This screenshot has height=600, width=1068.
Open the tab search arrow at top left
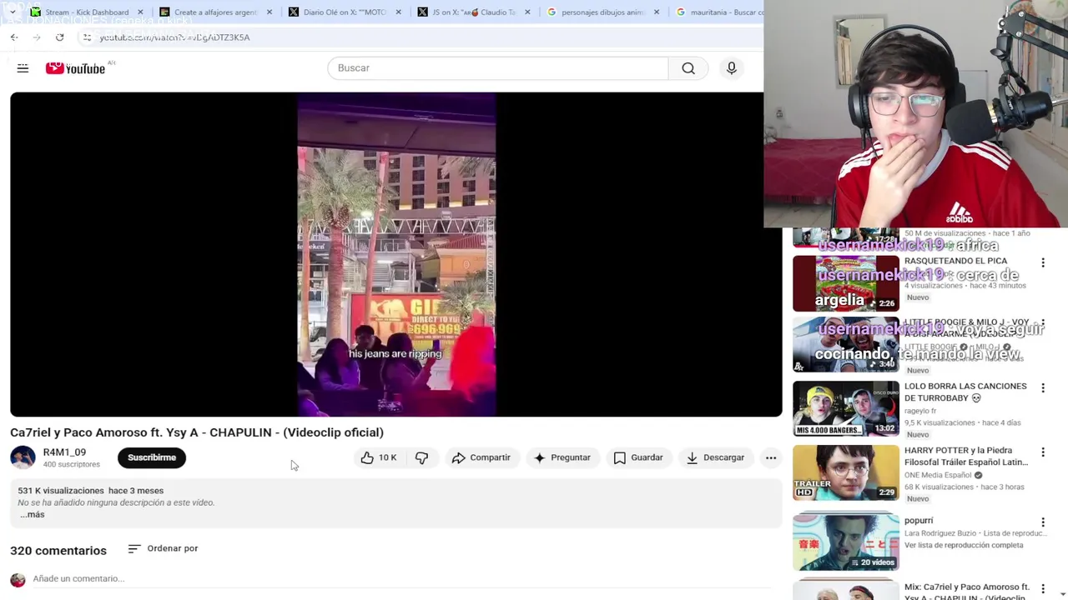pyautogui.click(x=13, y=12)
